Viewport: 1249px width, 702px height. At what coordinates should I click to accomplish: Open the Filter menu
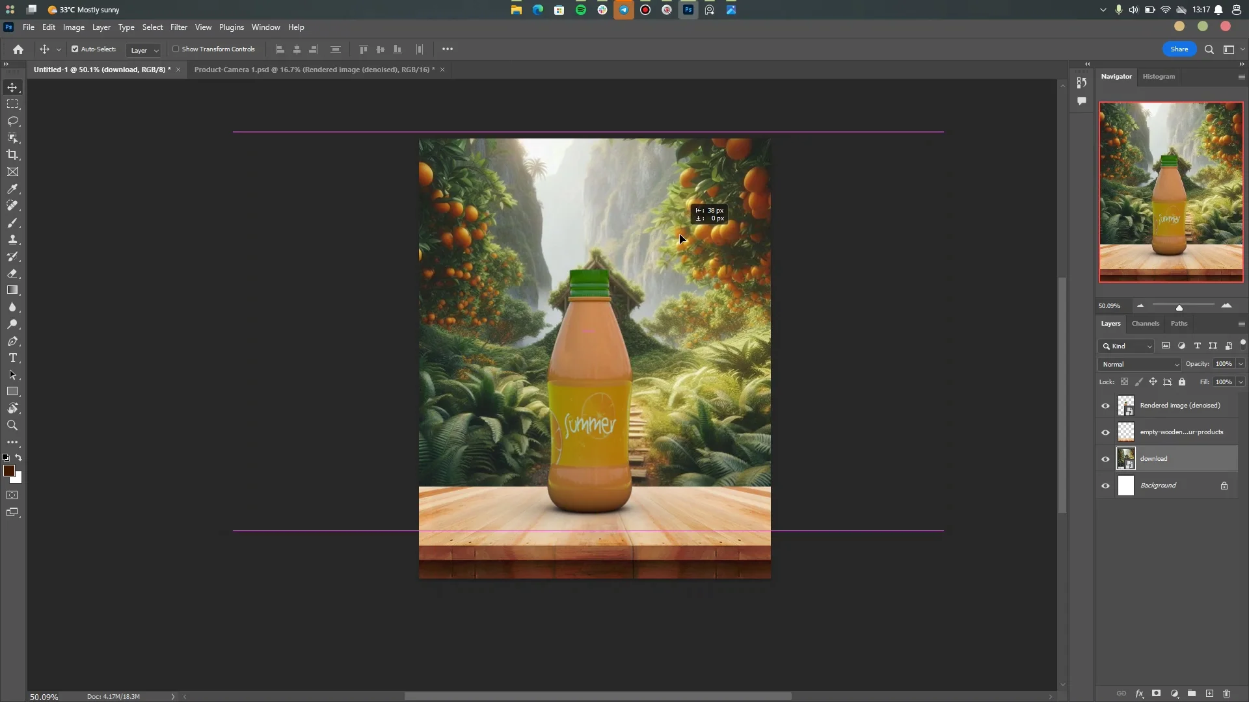click(x=179, y=27)
